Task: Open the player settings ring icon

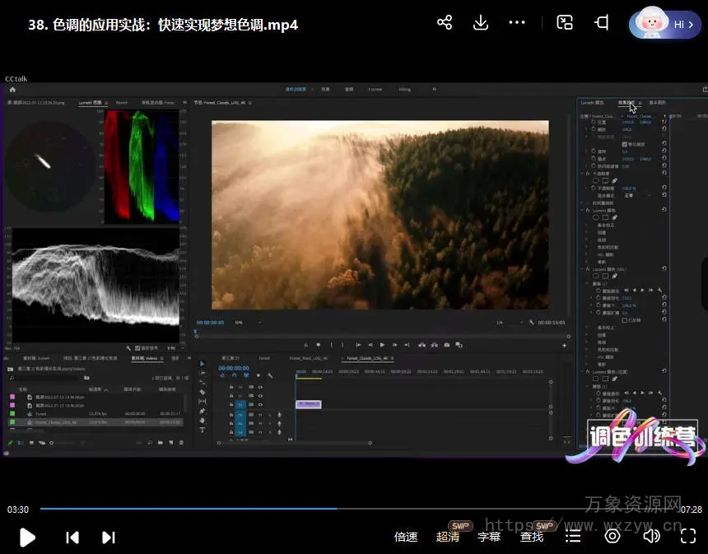Action: pos(613,537)
